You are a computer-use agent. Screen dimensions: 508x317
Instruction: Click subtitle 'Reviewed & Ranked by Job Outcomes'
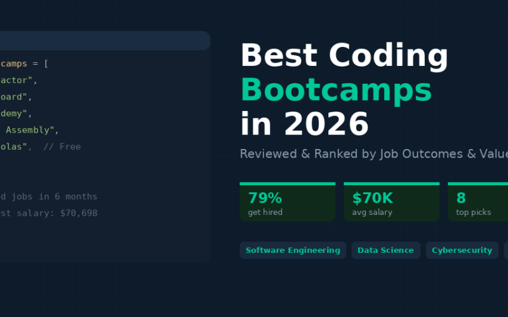tap(351, 154)
